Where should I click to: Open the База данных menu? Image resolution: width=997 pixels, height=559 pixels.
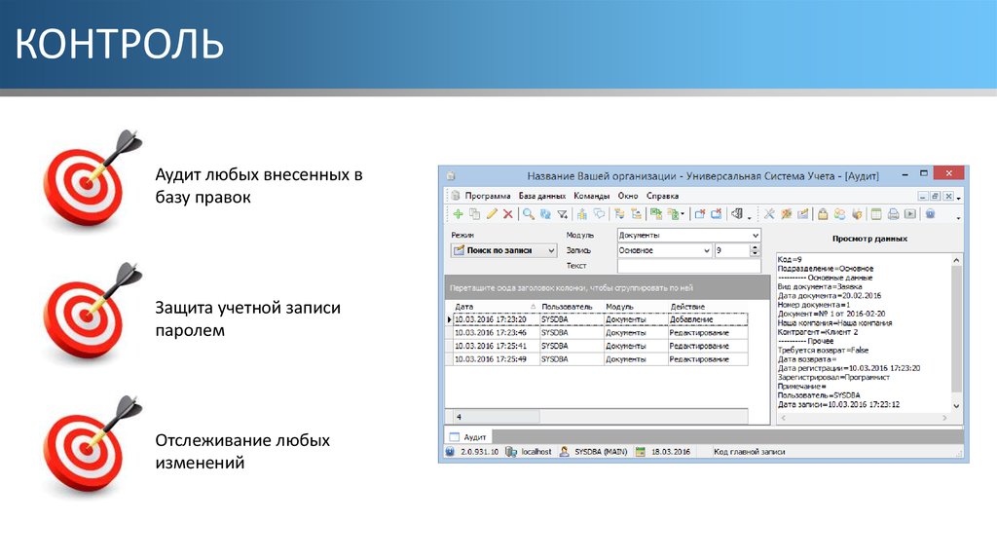[541, 196]
